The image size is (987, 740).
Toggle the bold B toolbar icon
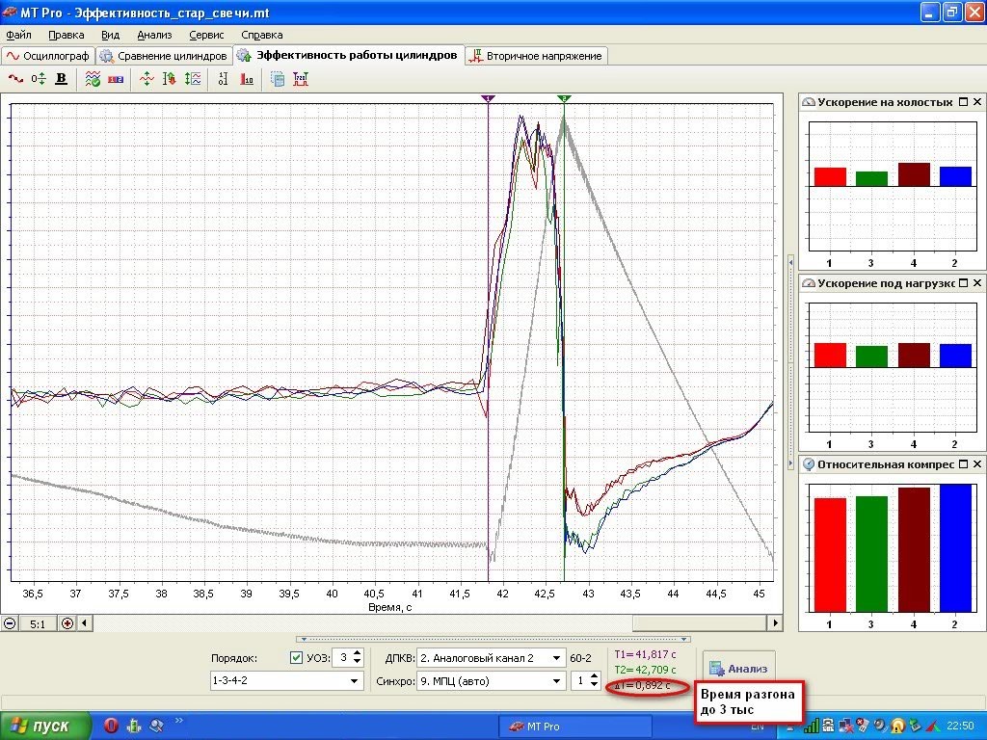[62, 79]
